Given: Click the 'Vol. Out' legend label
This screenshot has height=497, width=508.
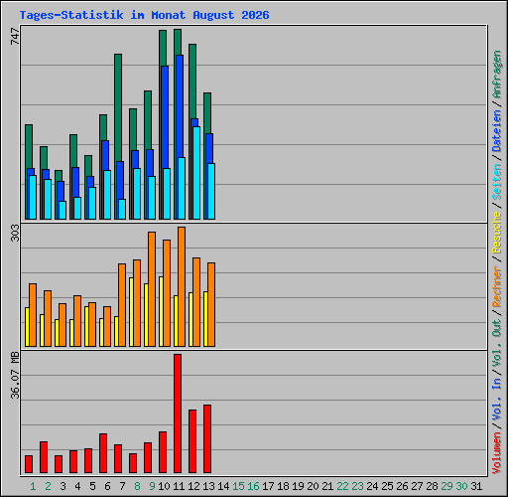Looking at the screenshot, I should pos(496,343).
